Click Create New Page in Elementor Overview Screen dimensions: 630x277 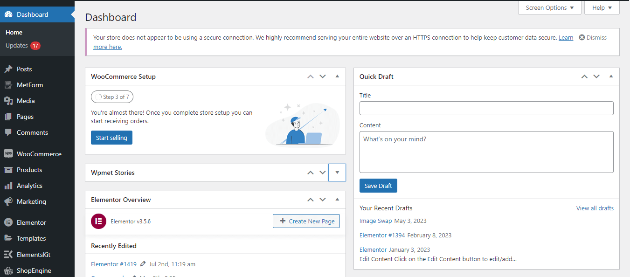click(x=306, y=221)
